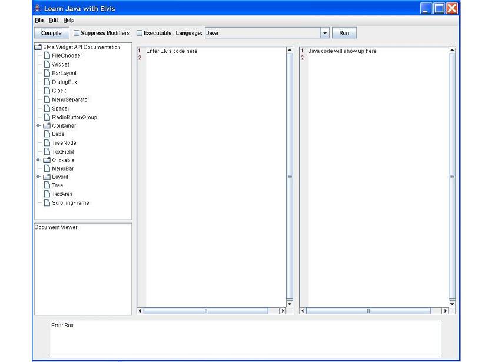495x362 pixels.
Task: Select the Widget document icon
Action: click(59, 64)
